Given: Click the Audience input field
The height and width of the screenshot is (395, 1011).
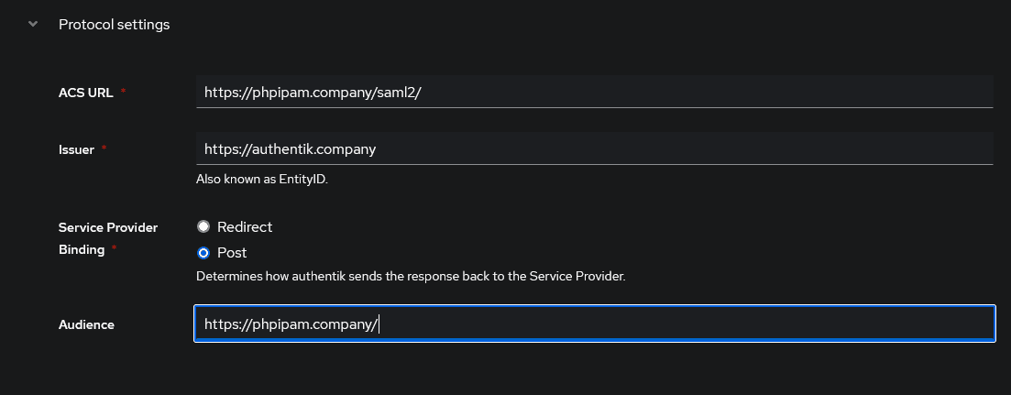Looking at the screenshot, I should (x=594, y=324).
